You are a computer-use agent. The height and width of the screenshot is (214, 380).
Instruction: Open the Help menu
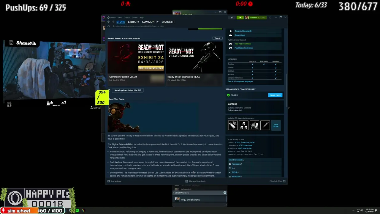coord(142,18)
